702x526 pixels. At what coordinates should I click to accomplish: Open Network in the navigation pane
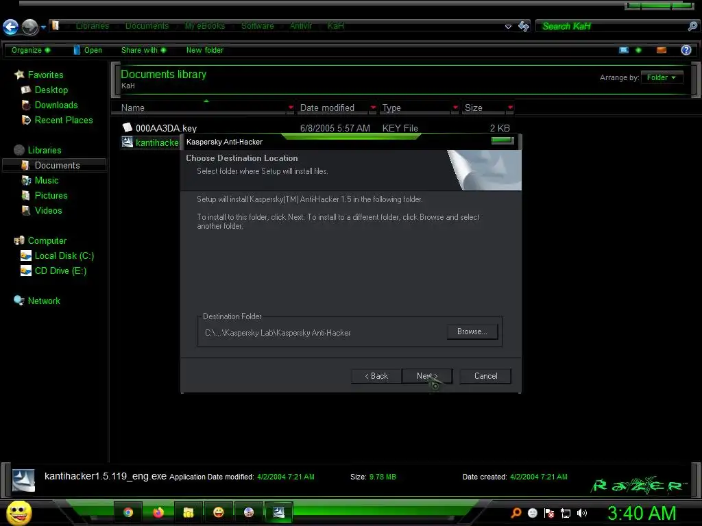click(37, 301)
